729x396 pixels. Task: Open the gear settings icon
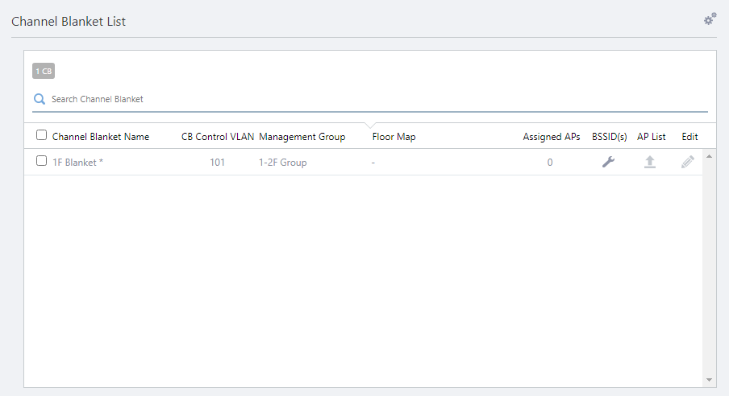point(710,19)
